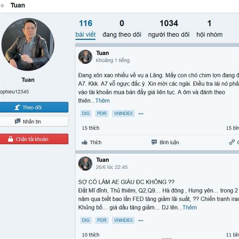Open Tuan's small avatar on first post

point(85,57)
